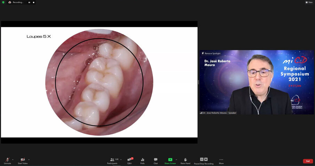Click the green Share Screen button
315x166 pixels.
(x=170, y=161)
